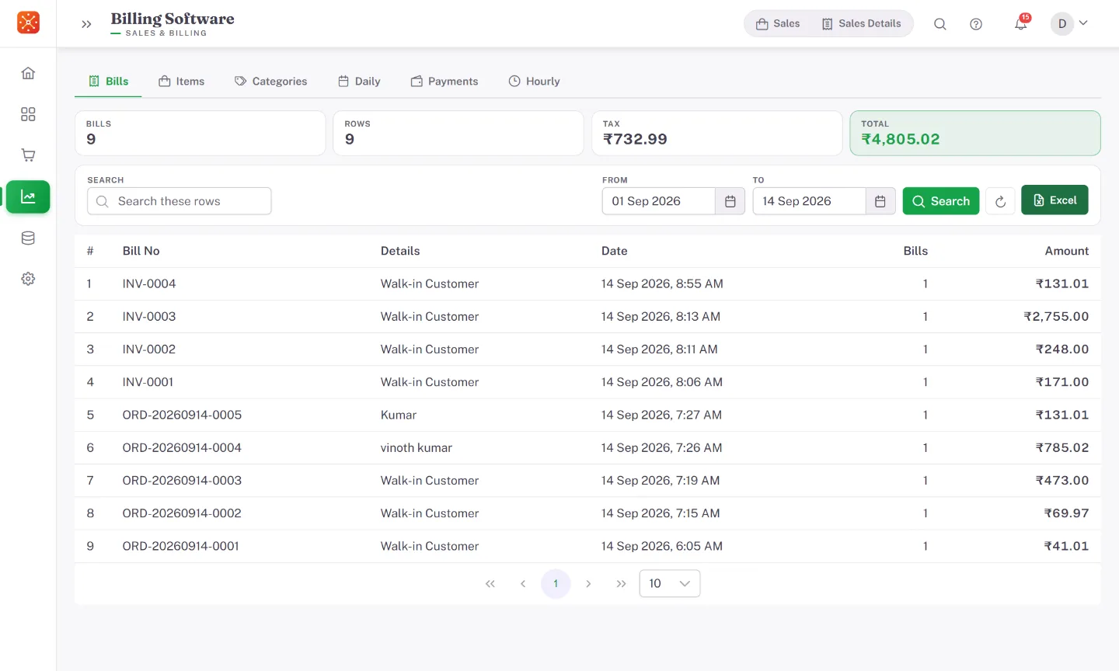Click bill number INV-0002
This screenshot has height=671, width=1119.
[x=149, y=349]
